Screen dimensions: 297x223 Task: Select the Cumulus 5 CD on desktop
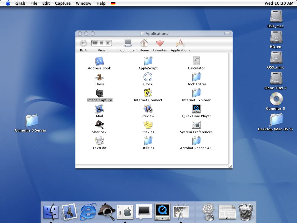(x=276, y=99)
